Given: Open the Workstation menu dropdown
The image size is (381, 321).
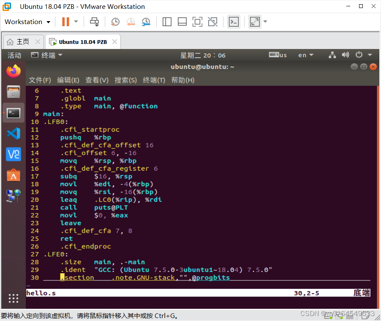Looking at the screenshot, I should point(27,22).
